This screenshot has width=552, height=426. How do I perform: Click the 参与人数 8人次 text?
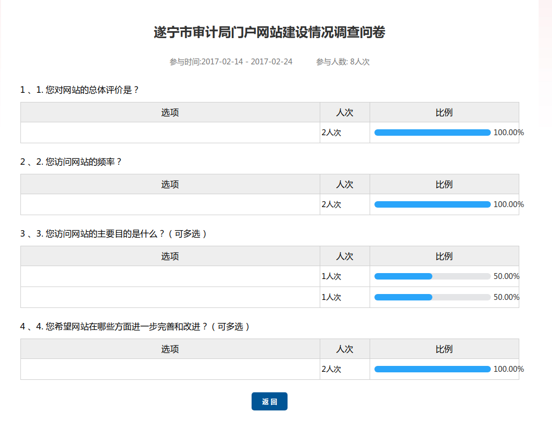pyautogui.click(x=343, y=62)
